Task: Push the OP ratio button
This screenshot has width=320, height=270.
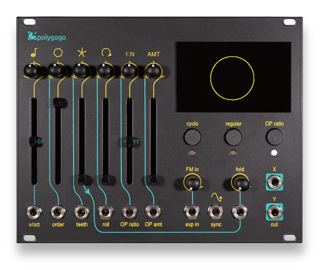Action: 274,137
